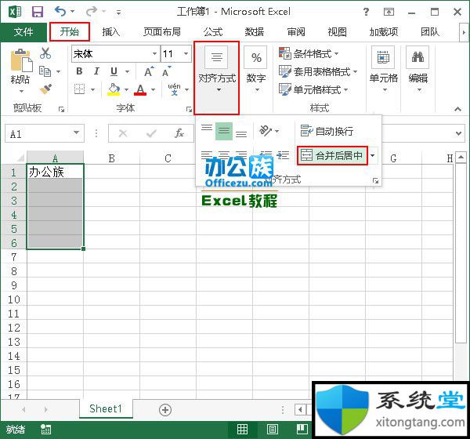Open the Name Box A1 dropdown arrow
Screen dimensions: 470x439
77,132
